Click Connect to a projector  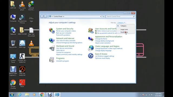(x=64, y=52)
